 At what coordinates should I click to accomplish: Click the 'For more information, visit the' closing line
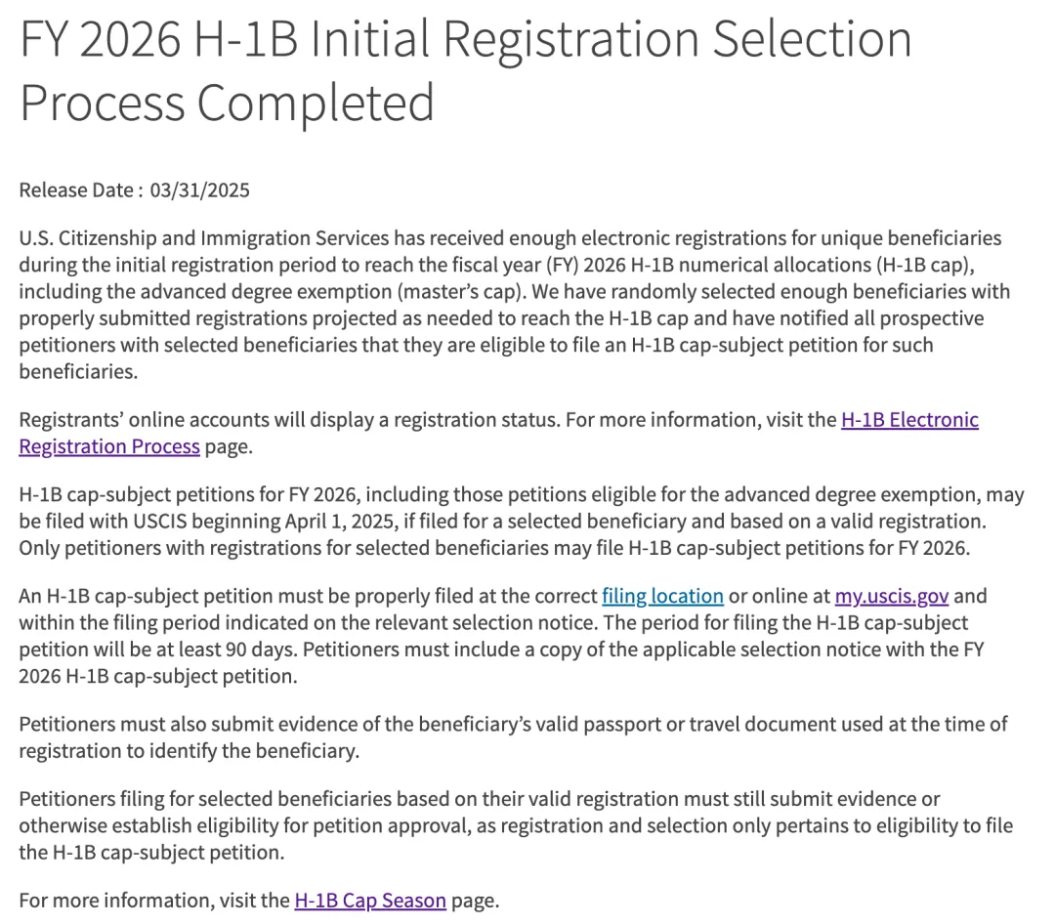(x=154, y=901)
